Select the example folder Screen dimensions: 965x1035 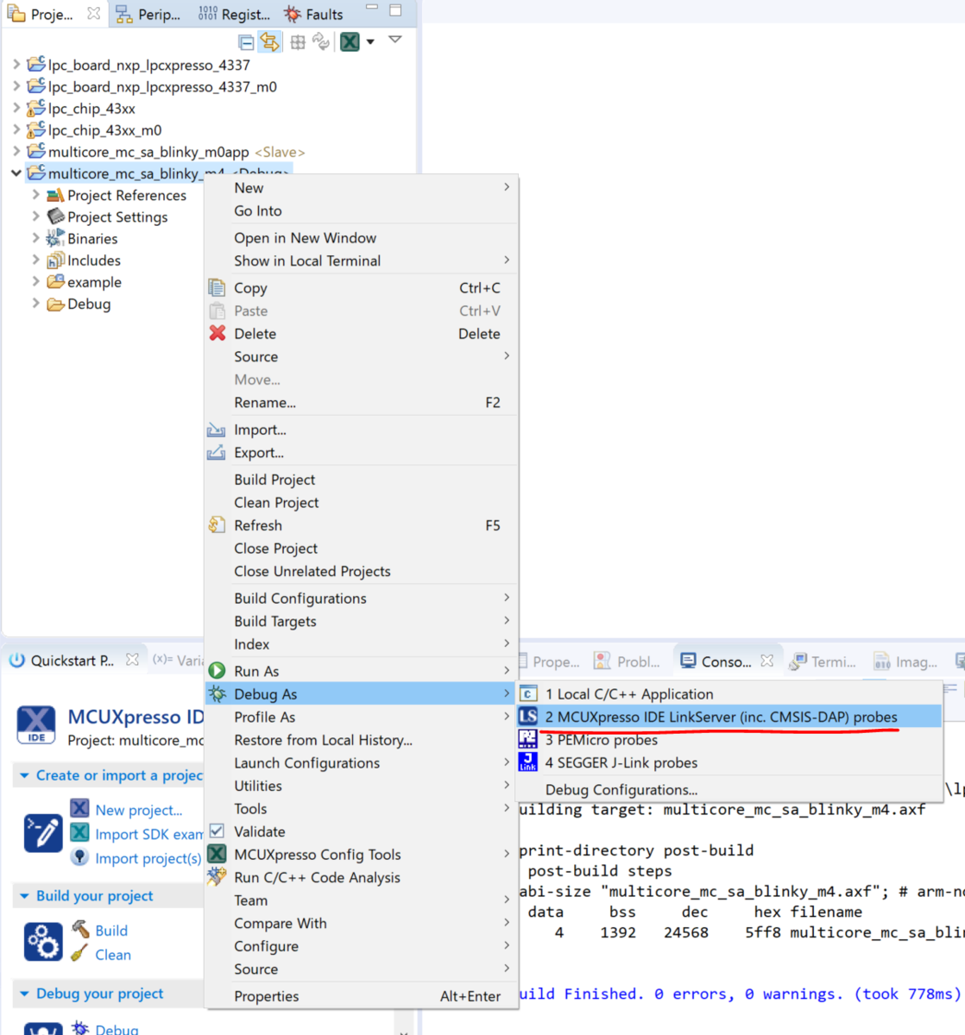(x=94, y=282)
